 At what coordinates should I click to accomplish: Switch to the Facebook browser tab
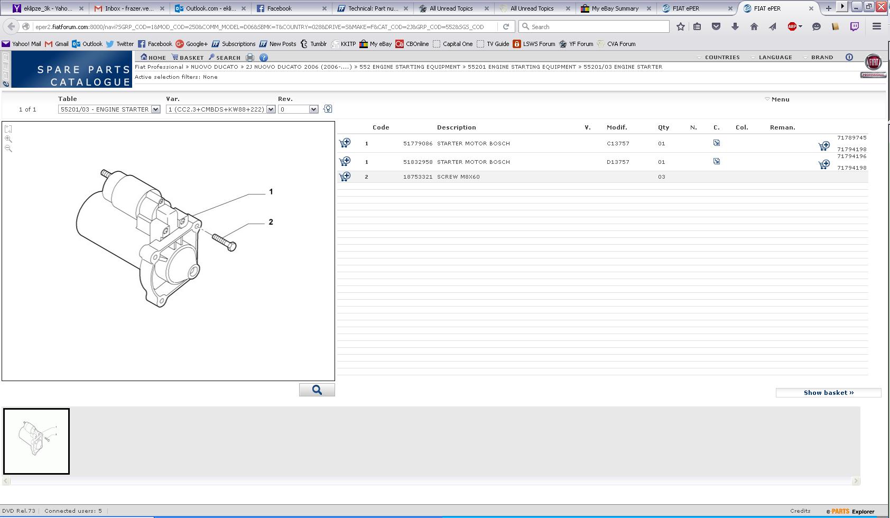tap(291, 8)
